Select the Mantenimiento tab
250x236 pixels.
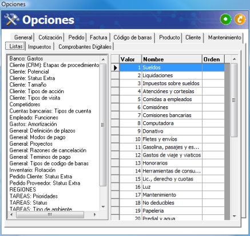pos(224,37)
